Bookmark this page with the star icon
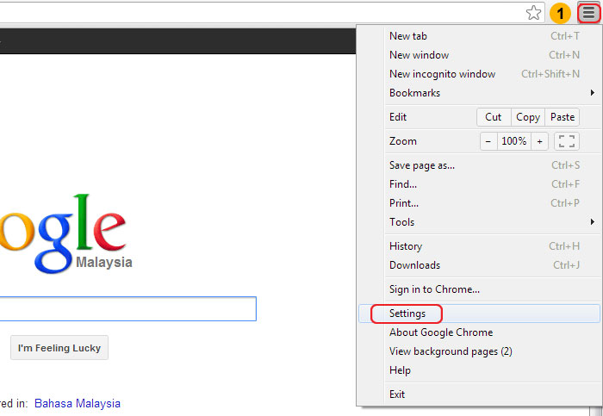 533,13
